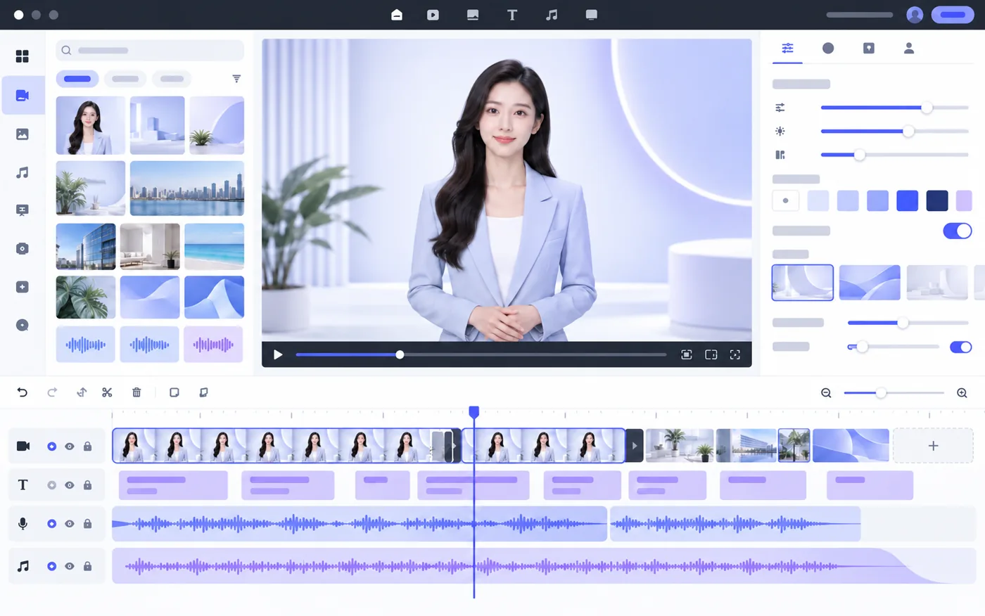
Task: Click the blue playhead marker on timeline ruler
Action: tap(474, 411)
